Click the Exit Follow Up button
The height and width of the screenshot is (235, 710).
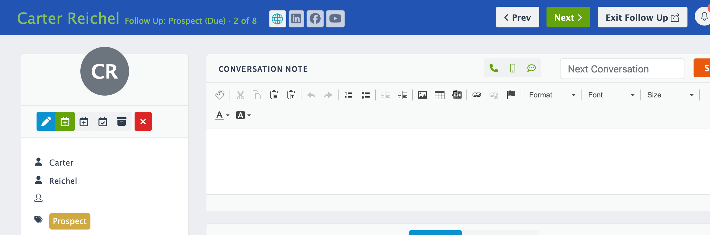click(x=642, y=17)
